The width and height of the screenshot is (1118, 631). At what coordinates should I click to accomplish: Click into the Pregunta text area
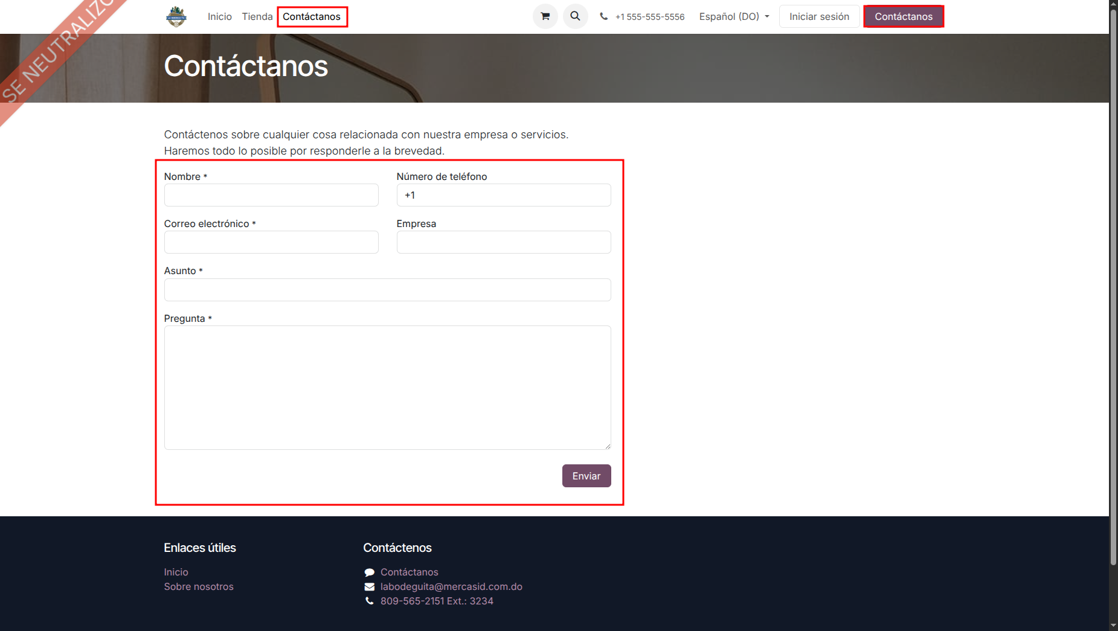(x=387, y=387)
